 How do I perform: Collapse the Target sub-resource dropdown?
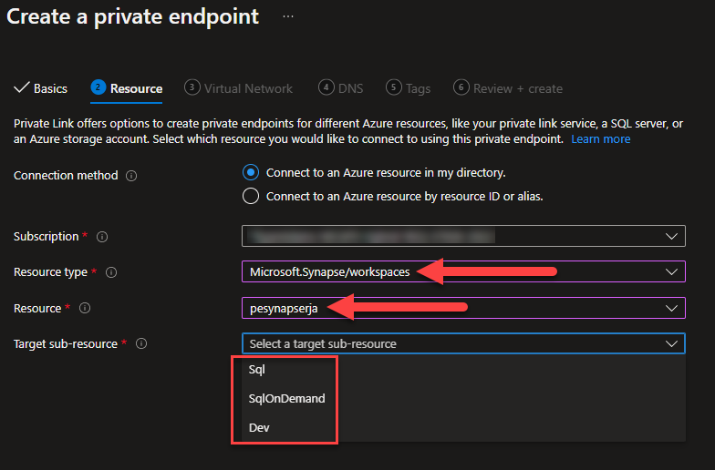[x=463, y=343]
